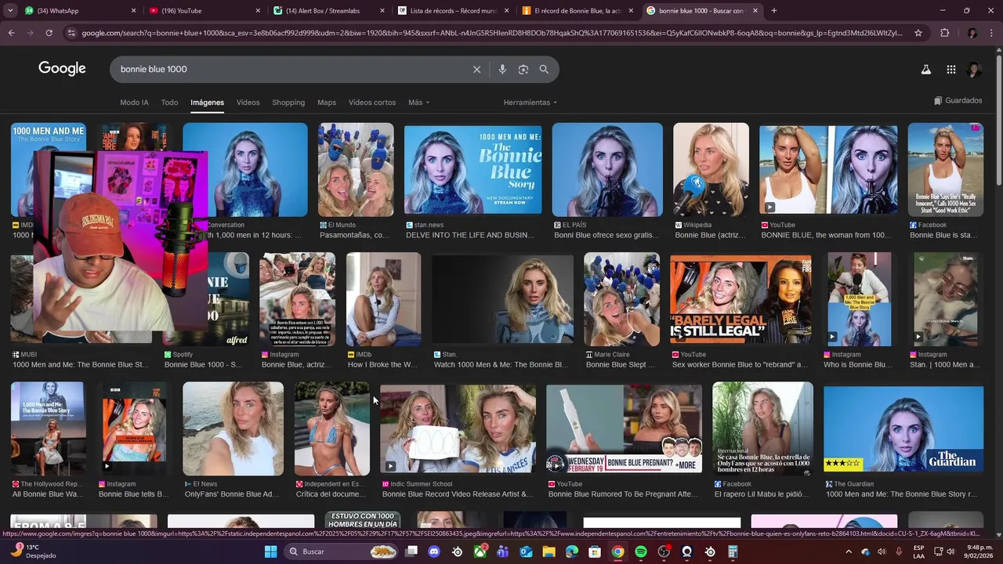
Task: Open the Guardados saved items link
Action: pos(958,100)
